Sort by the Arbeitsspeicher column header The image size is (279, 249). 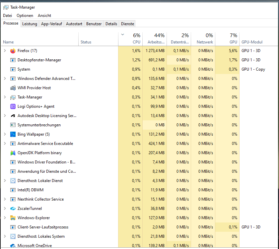[x=155, y=39]
